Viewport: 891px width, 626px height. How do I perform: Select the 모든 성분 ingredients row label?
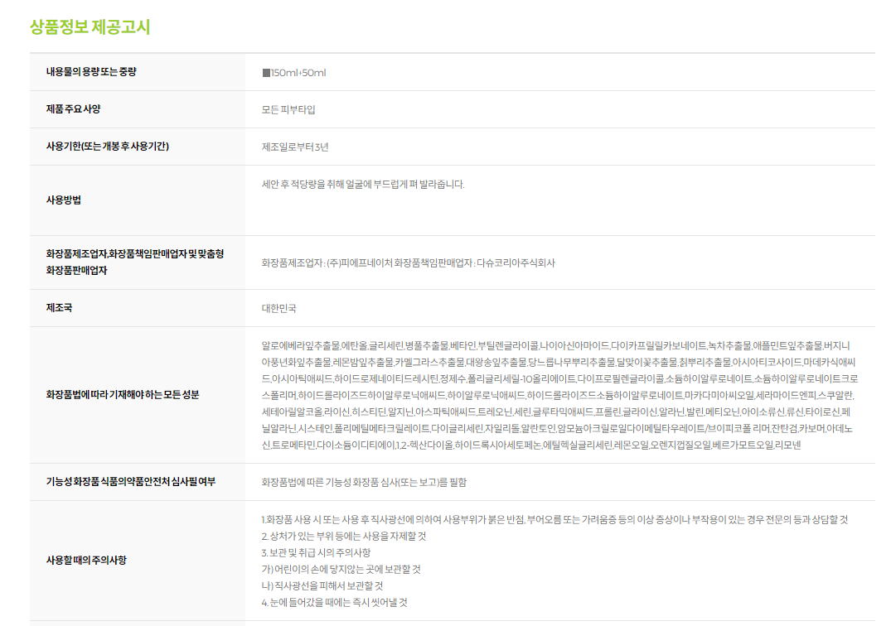[122, 395]
